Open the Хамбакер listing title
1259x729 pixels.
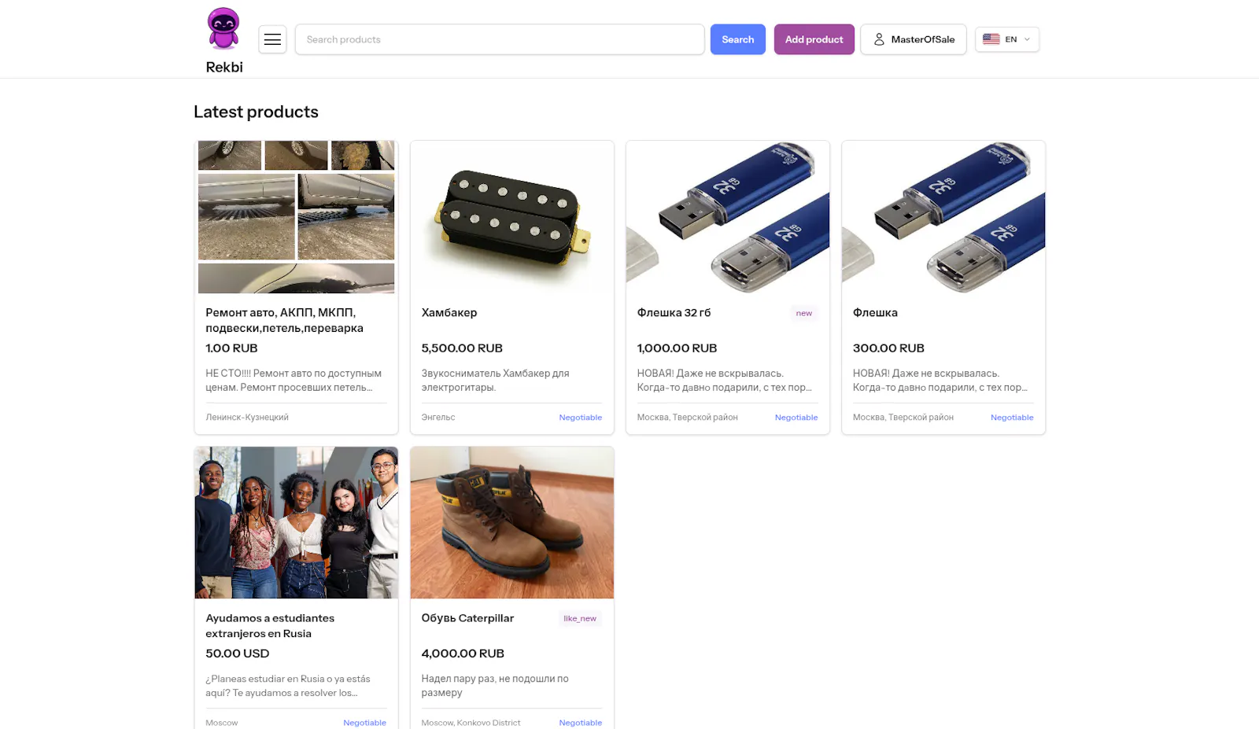(449, 313)
